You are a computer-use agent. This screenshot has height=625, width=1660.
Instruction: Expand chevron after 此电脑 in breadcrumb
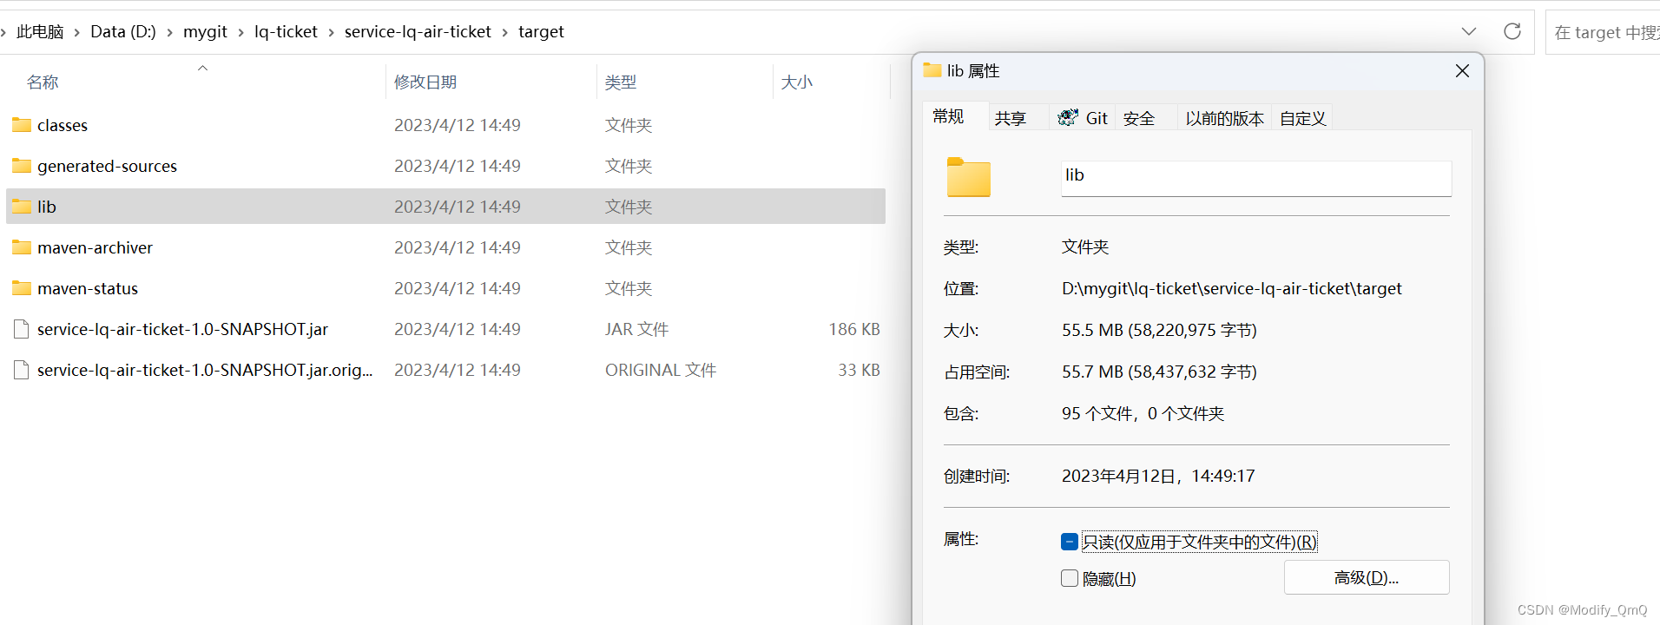point(77,32)
